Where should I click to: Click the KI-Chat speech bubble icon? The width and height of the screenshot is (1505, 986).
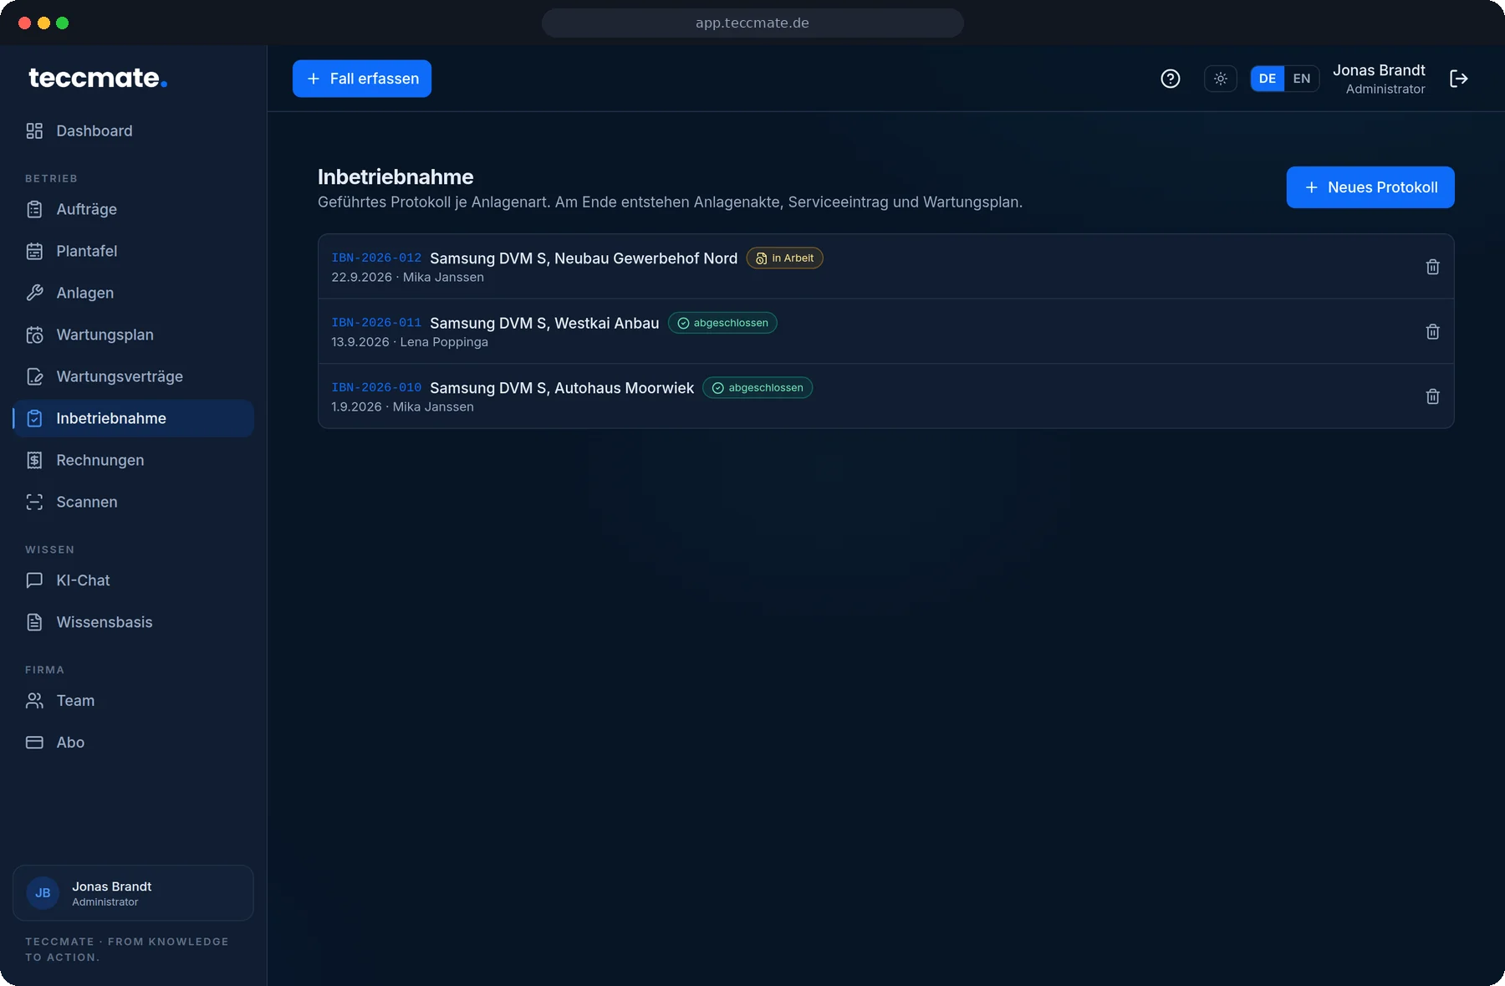(x=34, y=580)
